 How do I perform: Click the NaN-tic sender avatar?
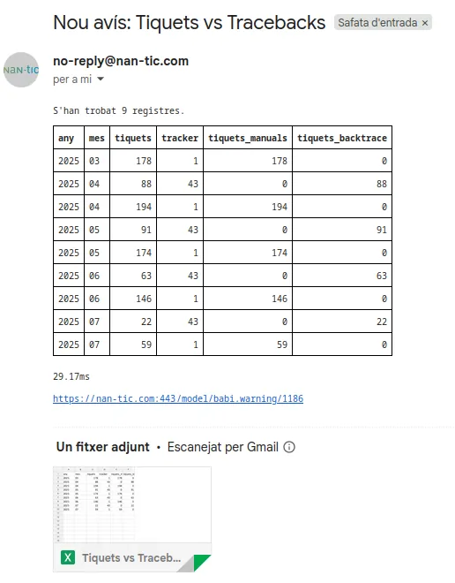(x=21, y=70)
